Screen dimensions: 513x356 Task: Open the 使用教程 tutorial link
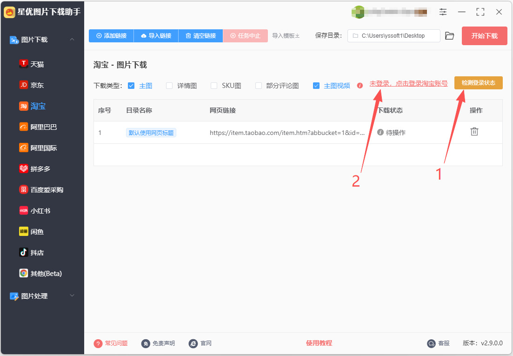319,343
